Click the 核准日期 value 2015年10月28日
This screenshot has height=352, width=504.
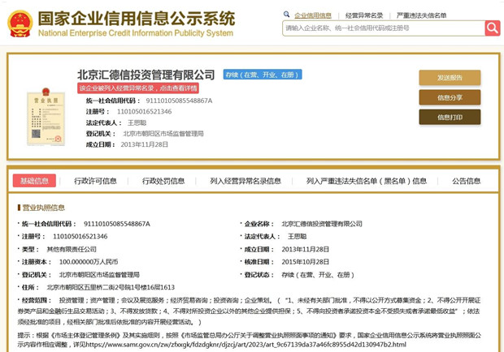306,262
